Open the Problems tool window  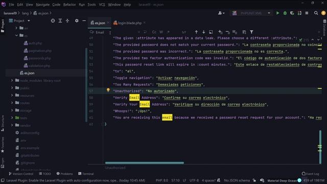(x=65, y=174)
